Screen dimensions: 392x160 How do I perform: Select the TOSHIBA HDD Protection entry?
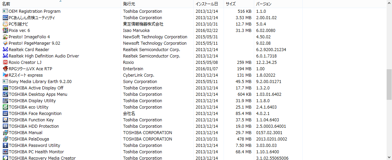(34, 126)
